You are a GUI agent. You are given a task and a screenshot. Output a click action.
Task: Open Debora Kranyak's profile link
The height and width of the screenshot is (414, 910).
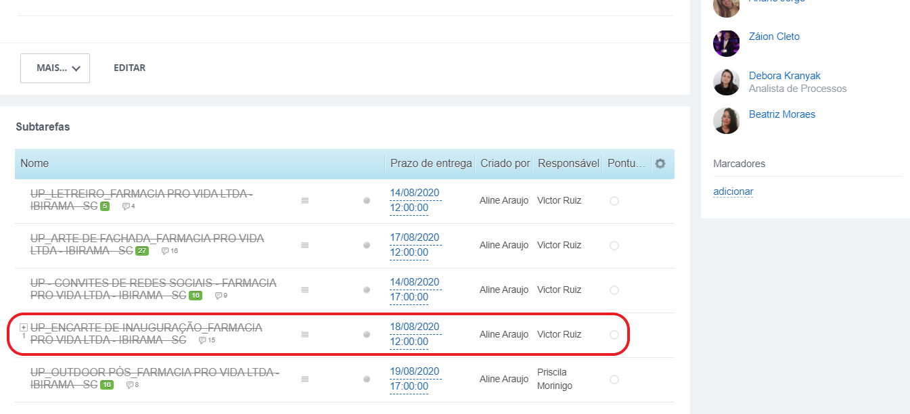[x=784, y=76]
